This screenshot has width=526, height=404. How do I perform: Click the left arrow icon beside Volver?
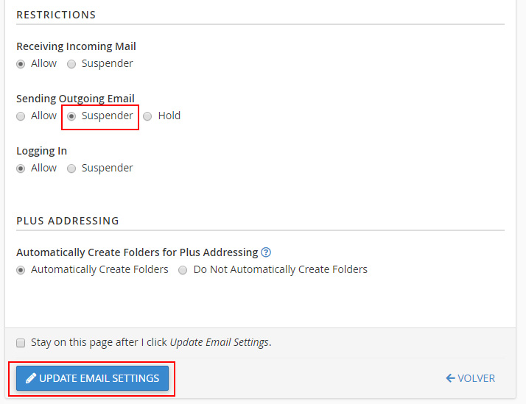[450, 378]
